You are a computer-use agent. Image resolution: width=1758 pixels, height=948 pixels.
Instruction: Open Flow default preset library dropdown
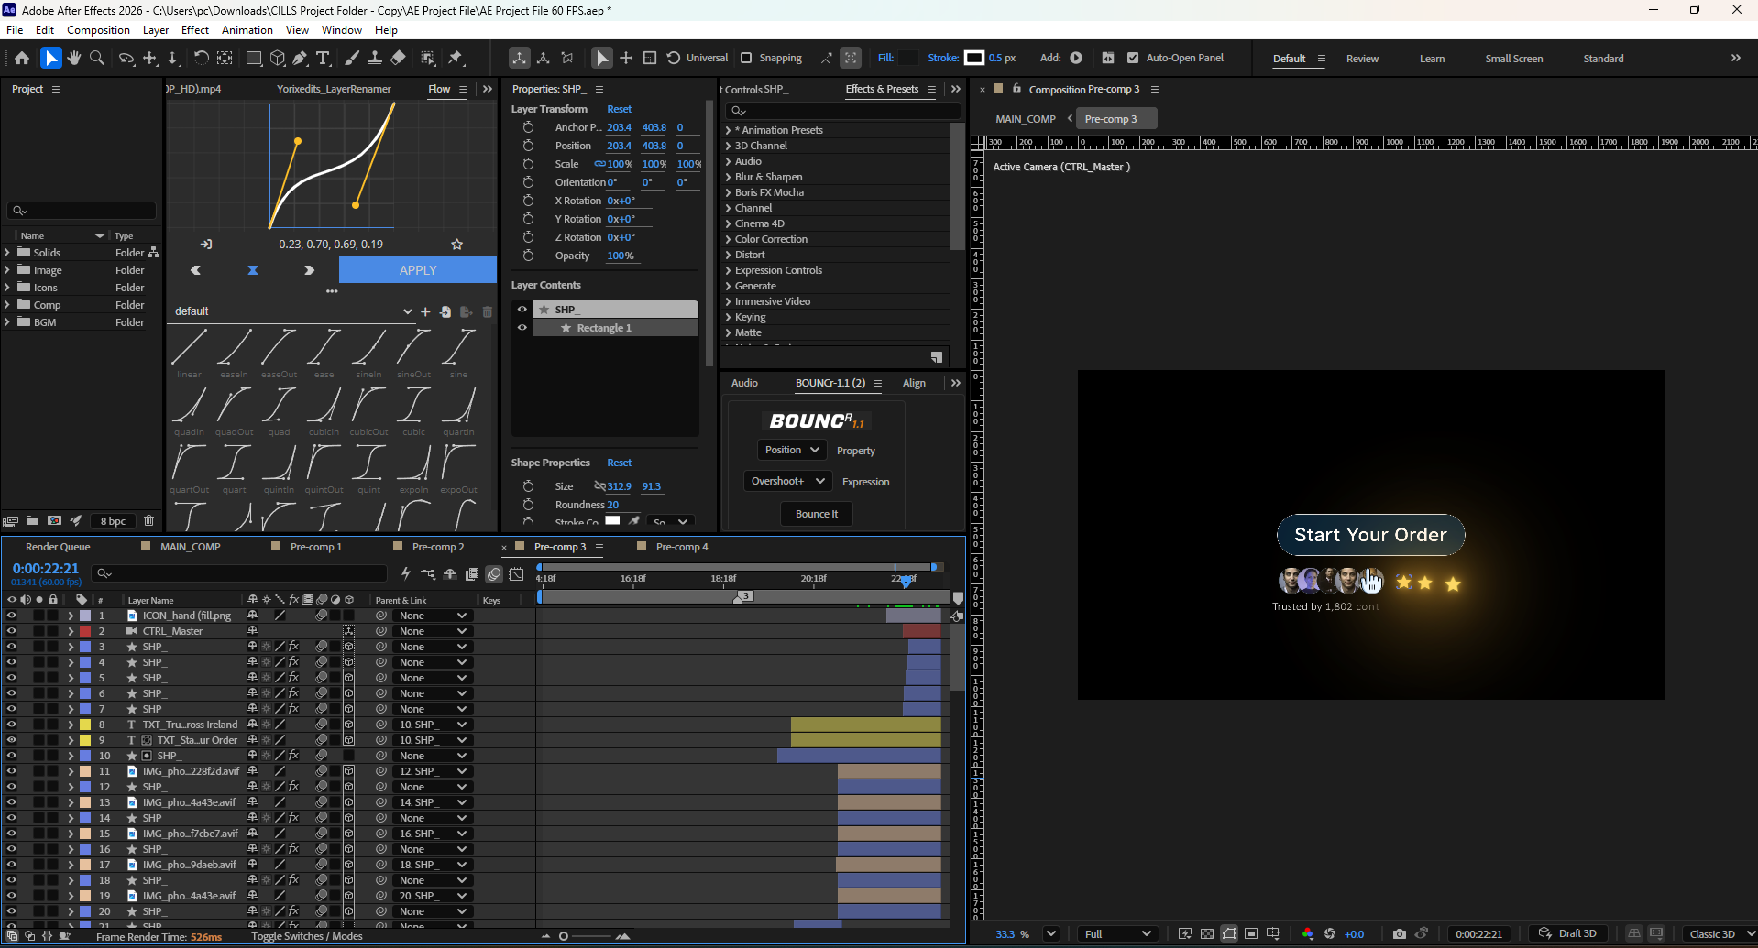(x=293, y=311)
